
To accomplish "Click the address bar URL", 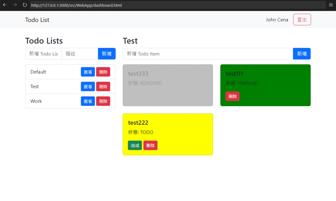I will click(x=76, y=5).
